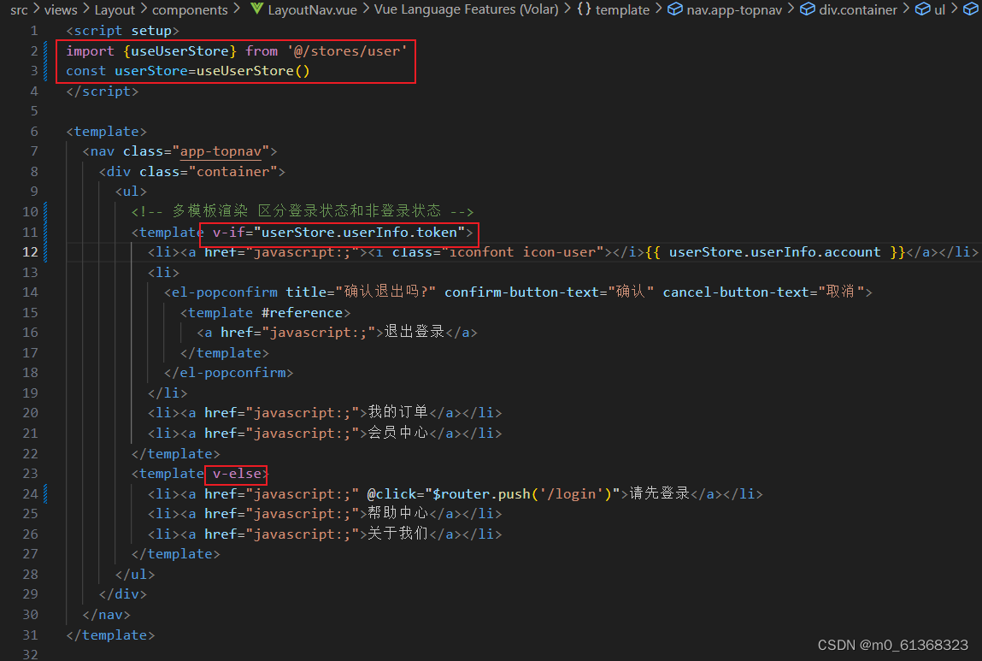Viewport: 982px width, 661px height.
Task: Open the views breadcrumb segment
Action: tap(61, 9)
